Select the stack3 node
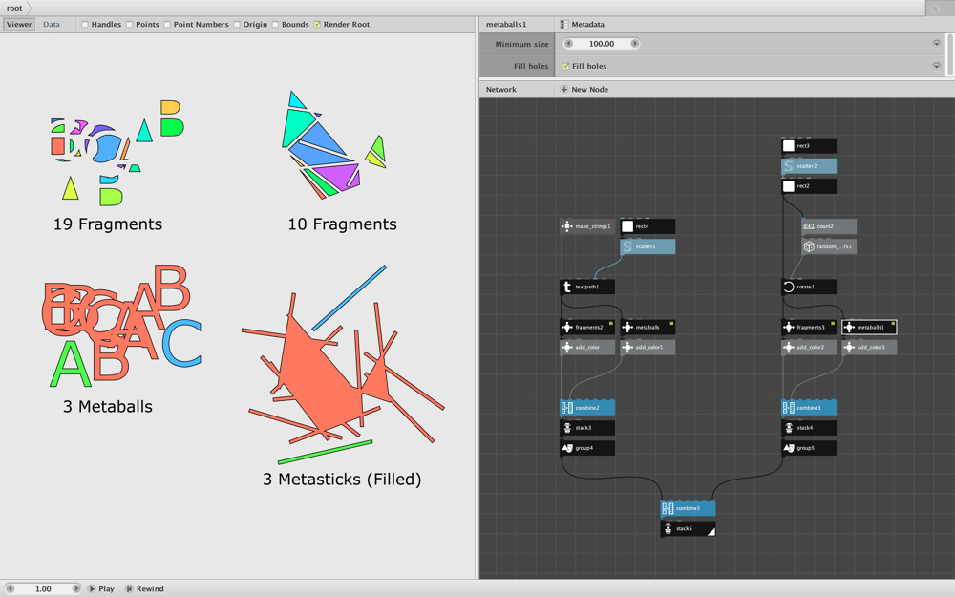The height and width of the screenshot is (597, 955). [587, 428]
